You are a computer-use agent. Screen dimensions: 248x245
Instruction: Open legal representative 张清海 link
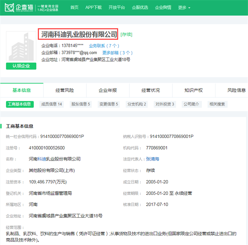pyautogui.click(x=152, y=159)
